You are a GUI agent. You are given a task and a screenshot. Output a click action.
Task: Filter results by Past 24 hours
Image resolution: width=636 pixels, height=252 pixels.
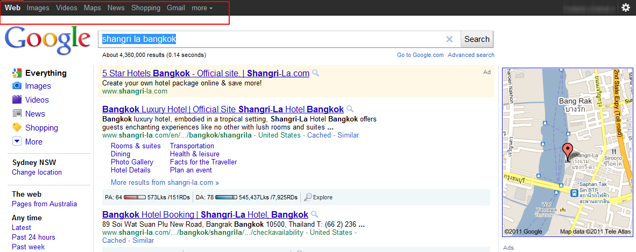point(34,237)
